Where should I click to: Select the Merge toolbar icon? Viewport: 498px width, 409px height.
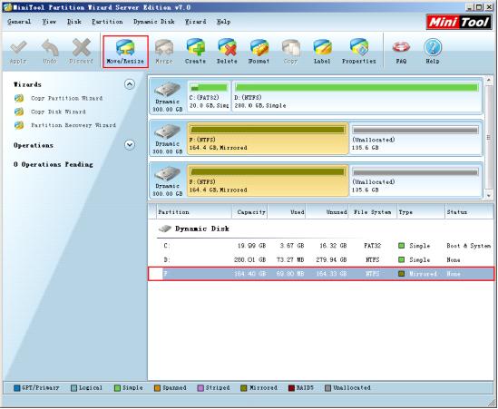pos(163,51)
